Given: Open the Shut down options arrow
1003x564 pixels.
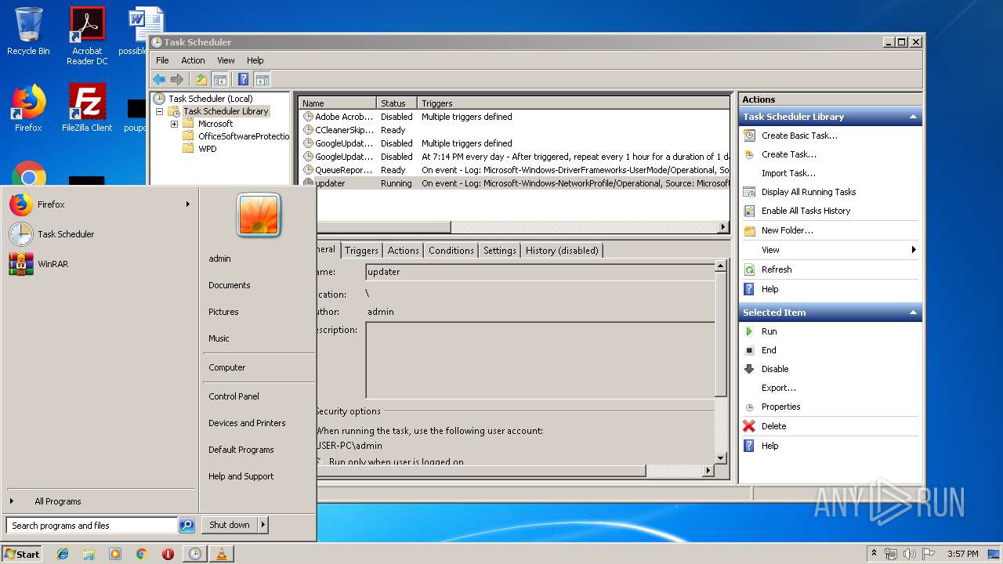Looking at the screenshot, I should pos(263,525).
